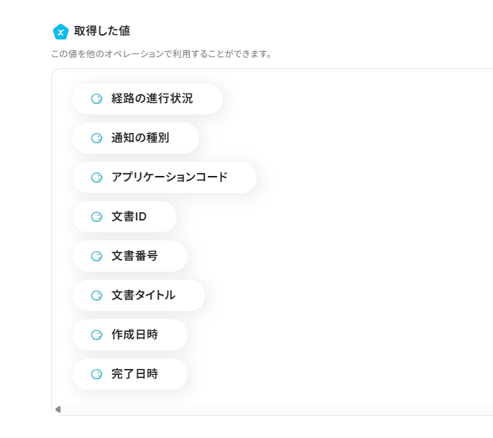Image resolution: width=493 pixels, height=438 pixels.
Task: Click the icon on the 経路の進行状況 chip
Action: coord(97,99)
